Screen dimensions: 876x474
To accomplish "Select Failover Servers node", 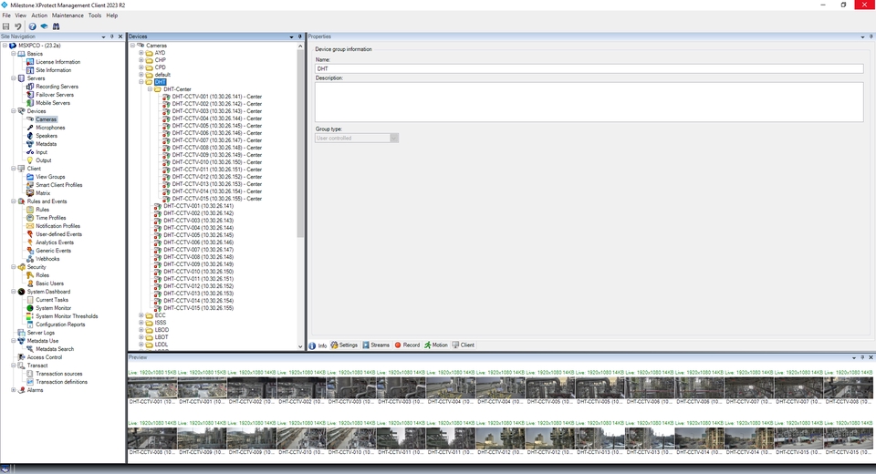I will coord(55,95).
